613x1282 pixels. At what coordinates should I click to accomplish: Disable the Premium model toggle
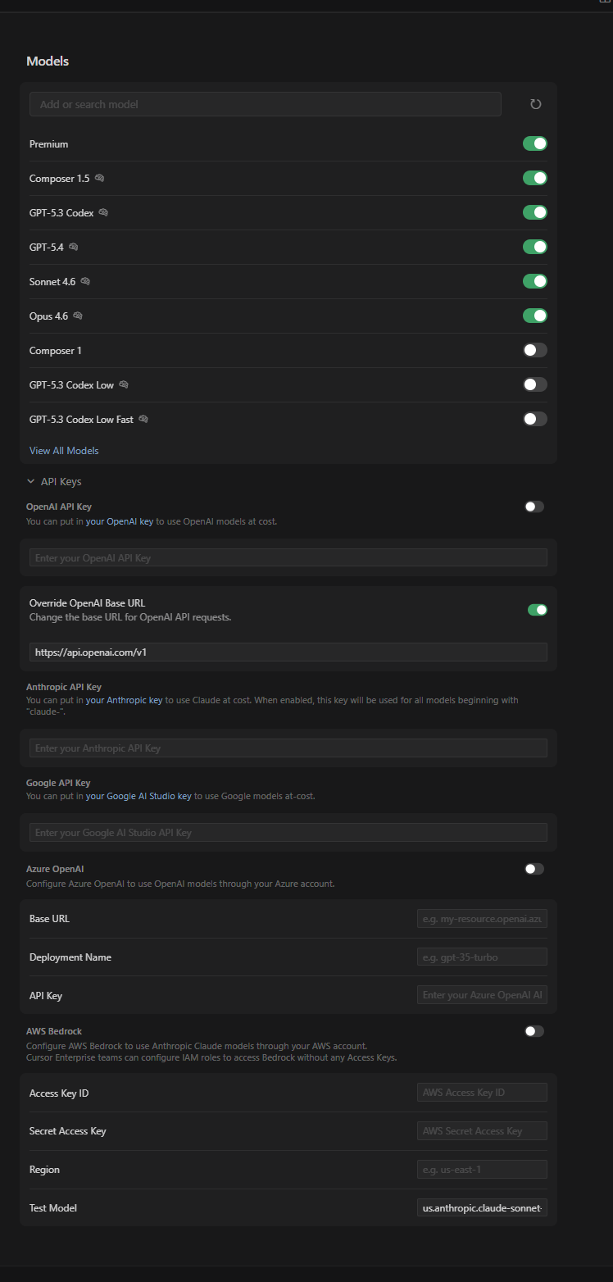point(534,143)
